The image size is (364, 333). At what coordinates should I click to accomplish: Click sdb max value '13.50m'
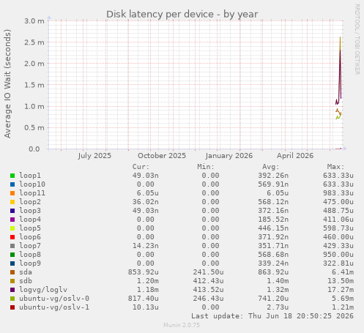tap(341, 281)
